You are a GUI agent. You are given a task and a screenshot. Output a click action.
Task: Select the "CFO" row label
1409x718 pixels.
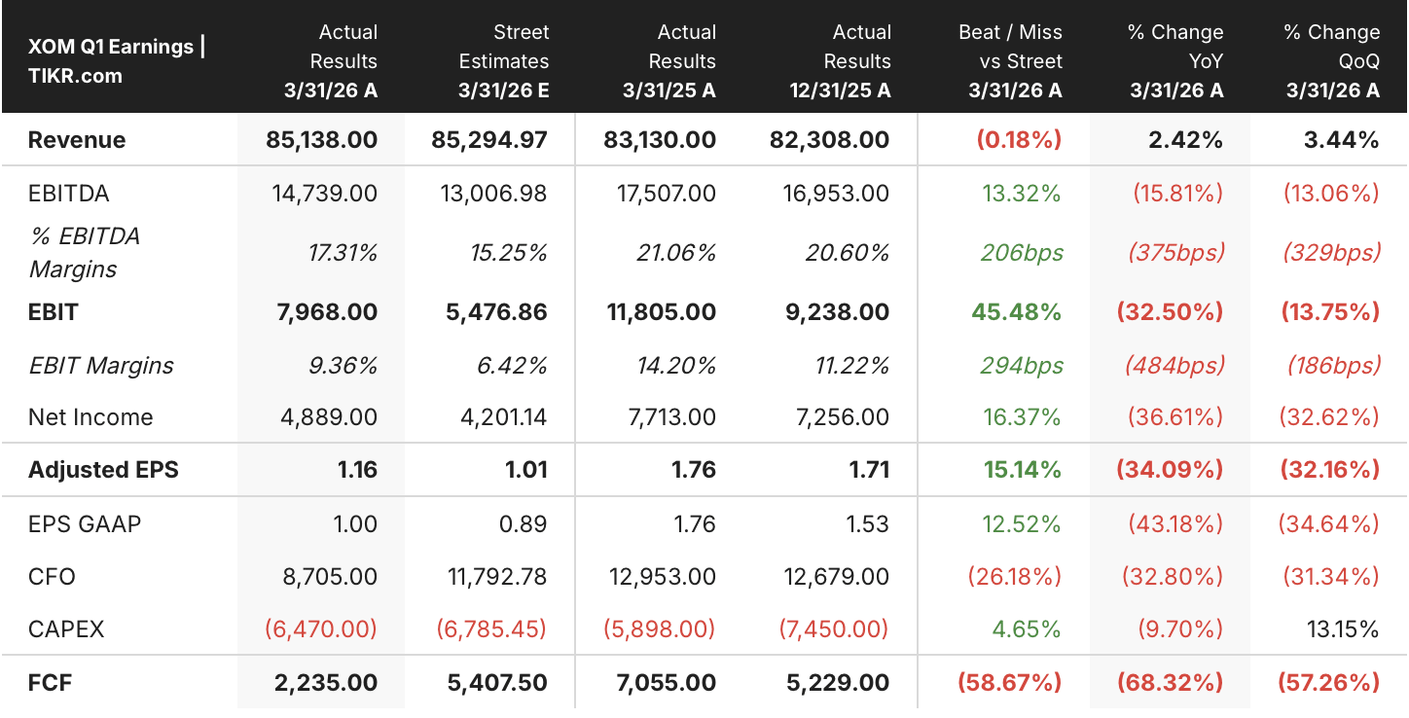pyautogui.click(x=52, y=577)
